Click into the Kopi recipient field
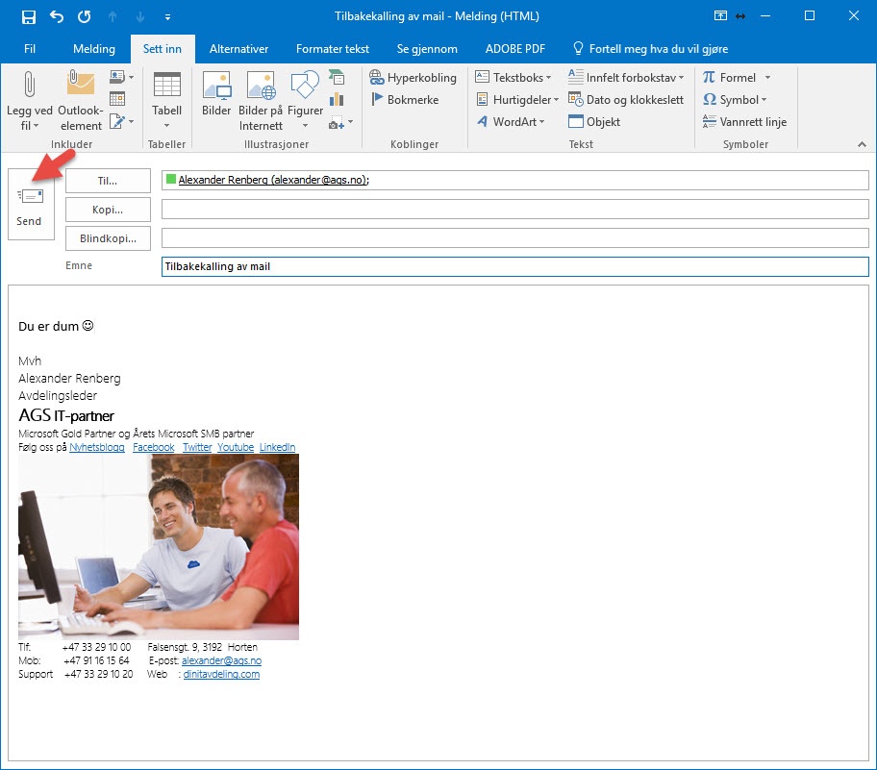Screen dimensions: 877x770 tap(514, 210)
